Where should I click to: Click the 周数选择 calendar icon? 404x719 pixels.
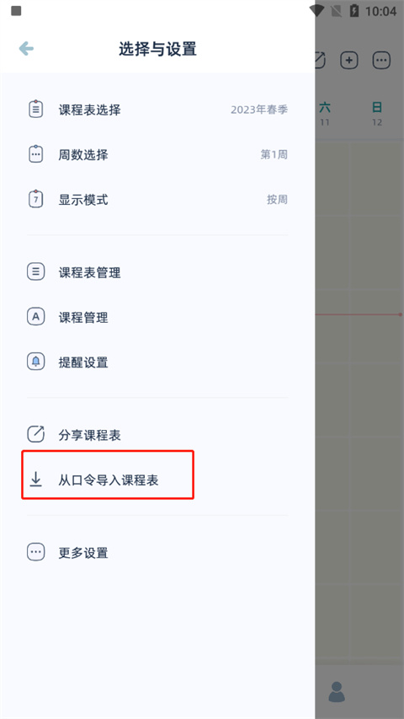(x=35, y=154)
